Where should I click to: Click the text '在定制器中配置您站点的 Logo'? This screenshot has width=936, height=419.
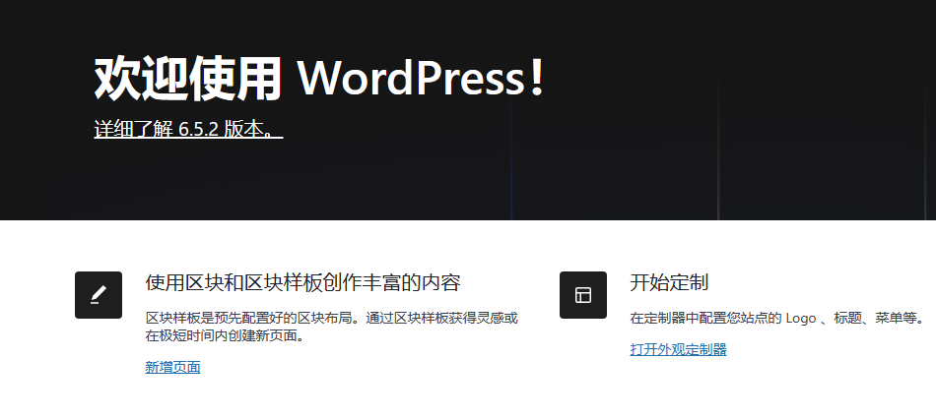point(723,319)
